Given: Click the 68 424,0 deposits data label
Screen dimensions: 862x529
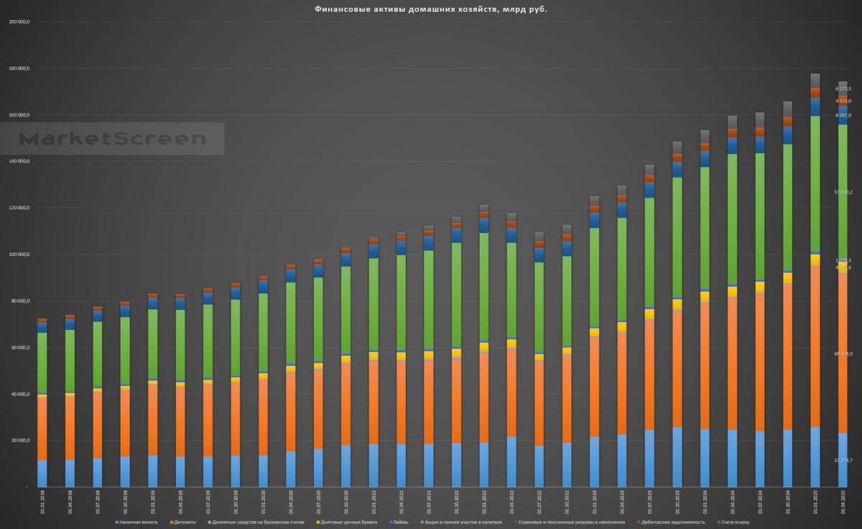Looking at the screenshot, I should (x=843, y=354).
